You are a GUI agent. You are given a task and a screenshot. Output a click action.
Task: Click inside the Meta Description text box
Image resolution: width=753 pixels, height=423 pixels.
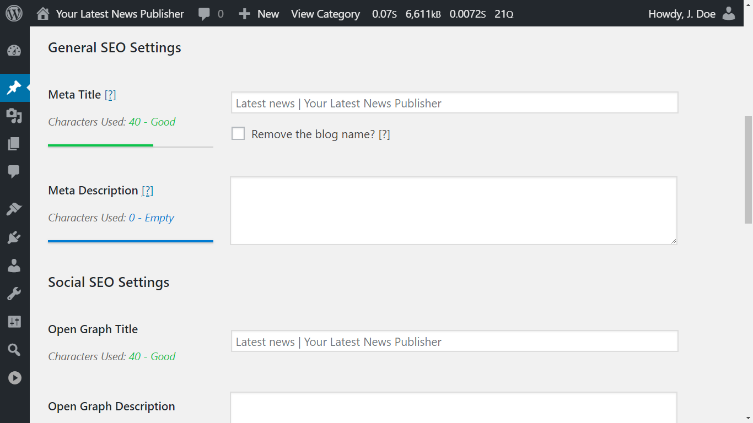tap(453, 210)
